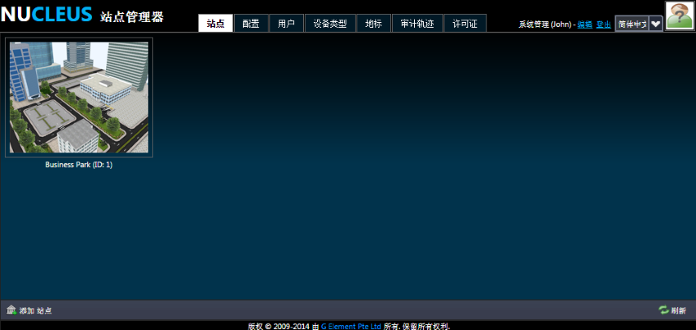The width and height of the screenshot is (696, 330).
Task: Open the Business Park site thumbnail
Action: tap(79, 97)
